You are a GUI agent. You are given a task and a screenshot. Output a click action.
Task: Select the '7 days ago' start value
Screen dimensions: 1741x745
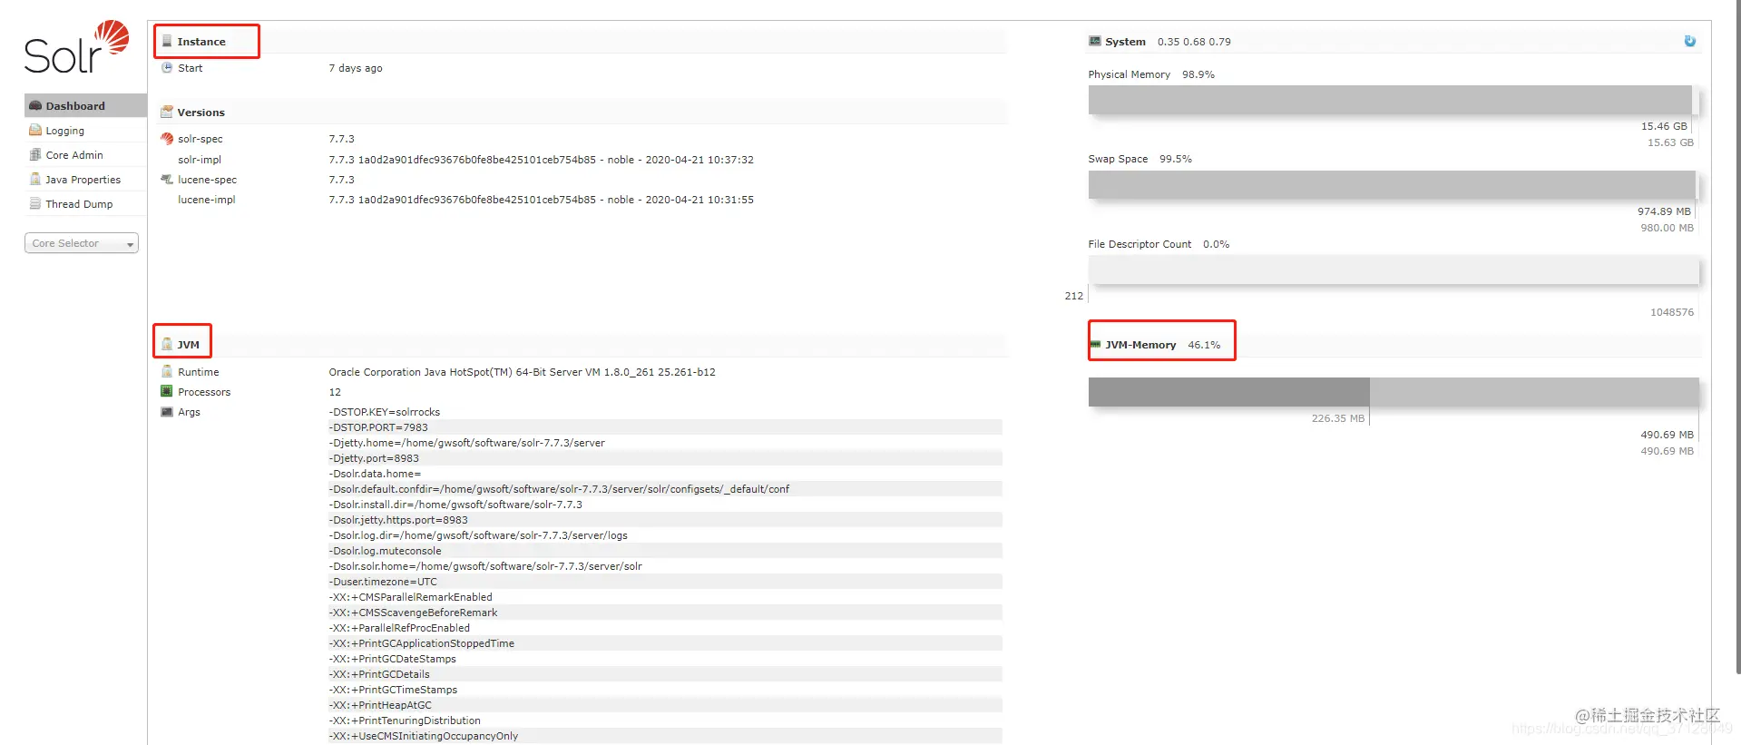[x=356, y=68]
